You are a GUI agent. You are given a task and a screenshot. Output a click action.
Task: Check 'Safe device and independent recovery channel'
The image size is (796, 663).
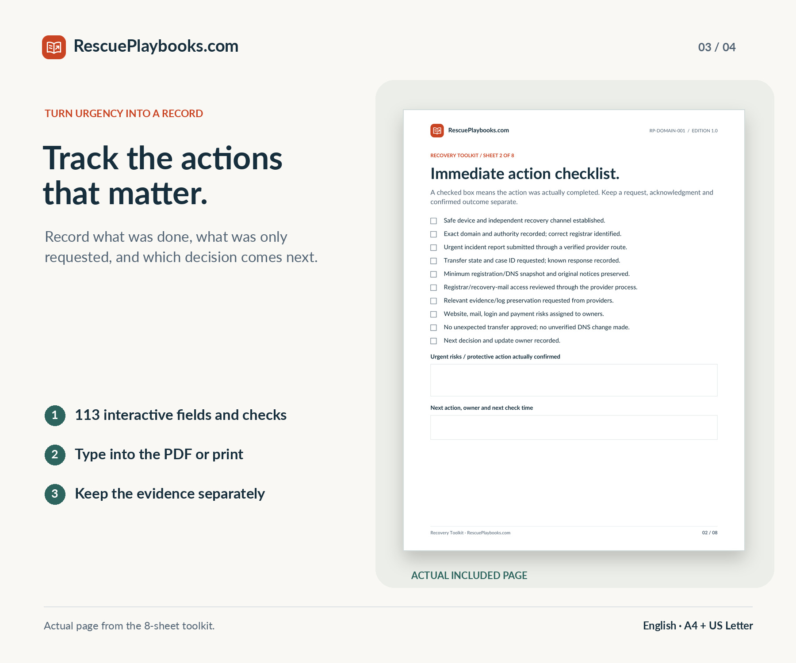[434, 221]
